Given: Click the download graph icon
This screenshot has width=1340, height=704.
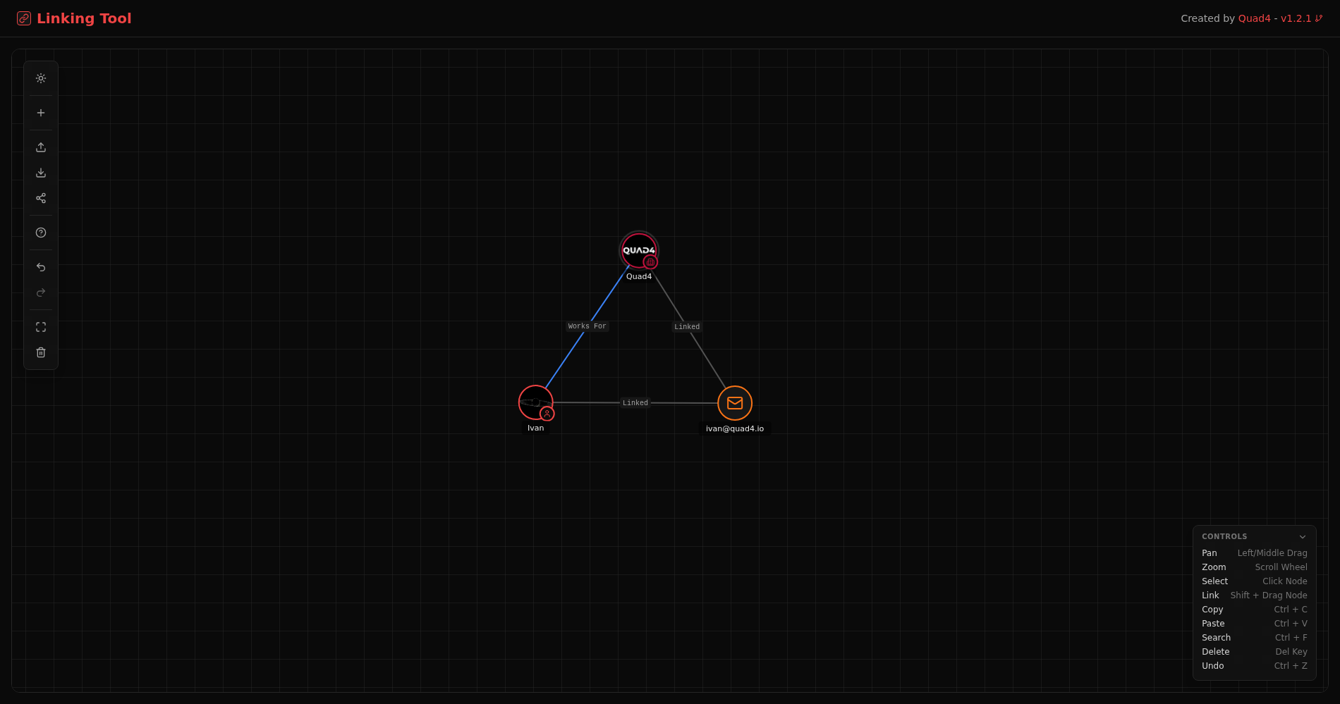Looking at the screenshot, I should pos(40,173).
